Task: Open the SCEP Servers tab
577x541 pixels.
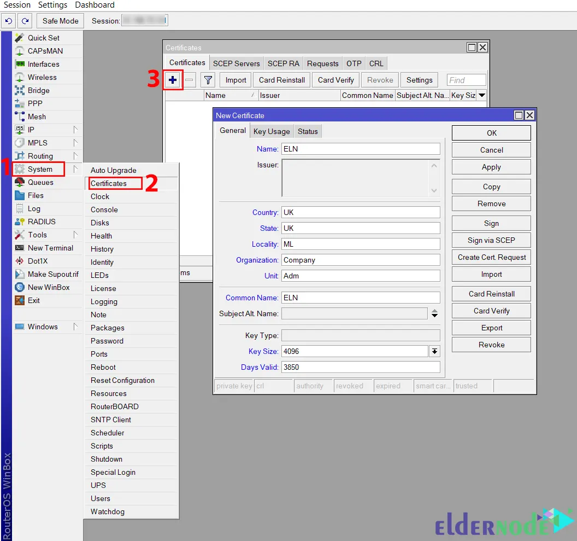Action: [x=236, y=63]
